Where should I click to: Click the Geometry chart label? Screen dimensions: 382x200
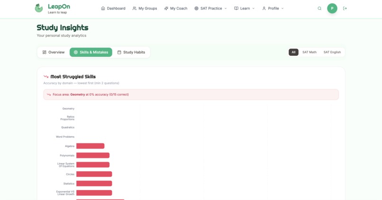coord(68,109)
